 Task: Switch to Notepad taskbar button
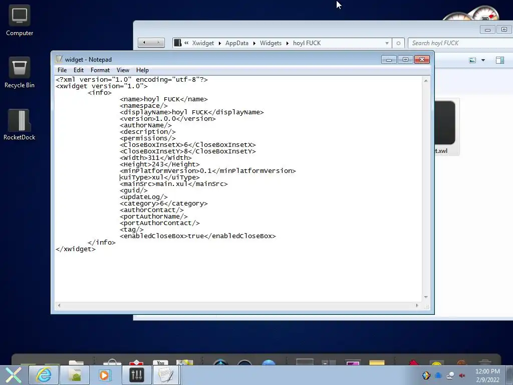(x=165, y=375)
